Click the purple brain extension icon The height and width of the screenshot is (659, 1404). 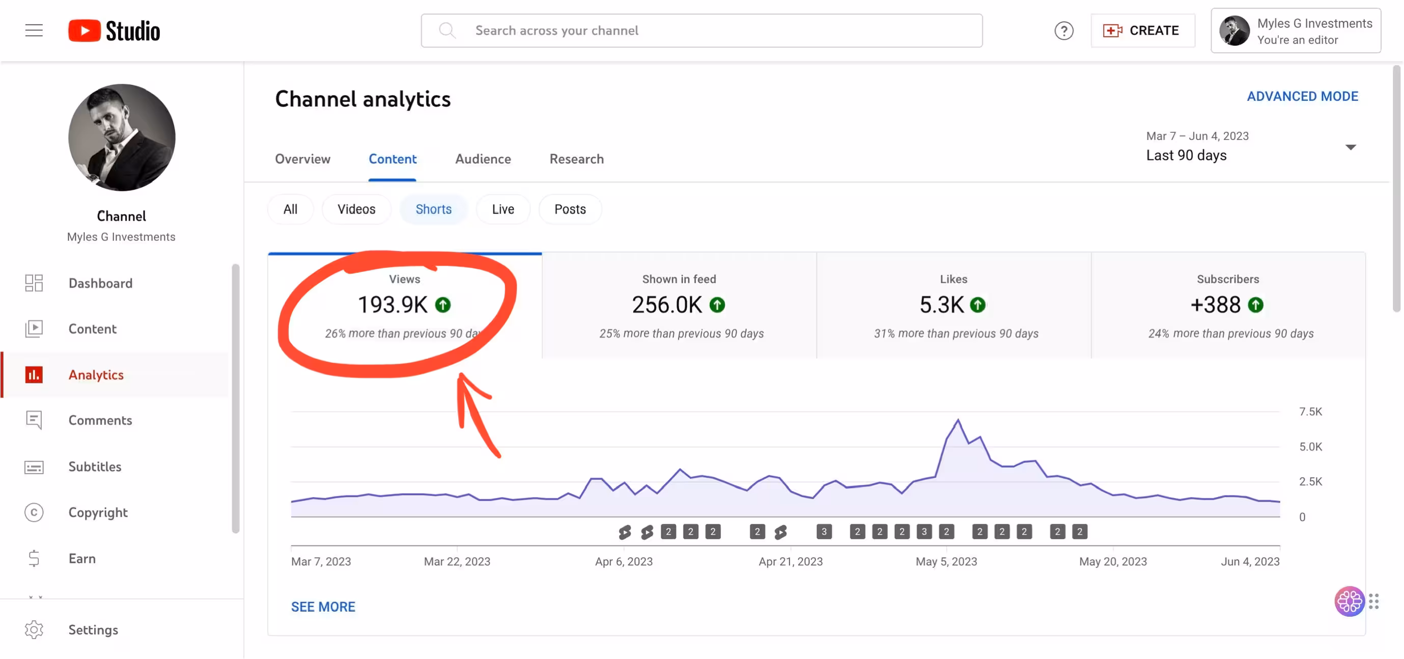click(1349, 601)
